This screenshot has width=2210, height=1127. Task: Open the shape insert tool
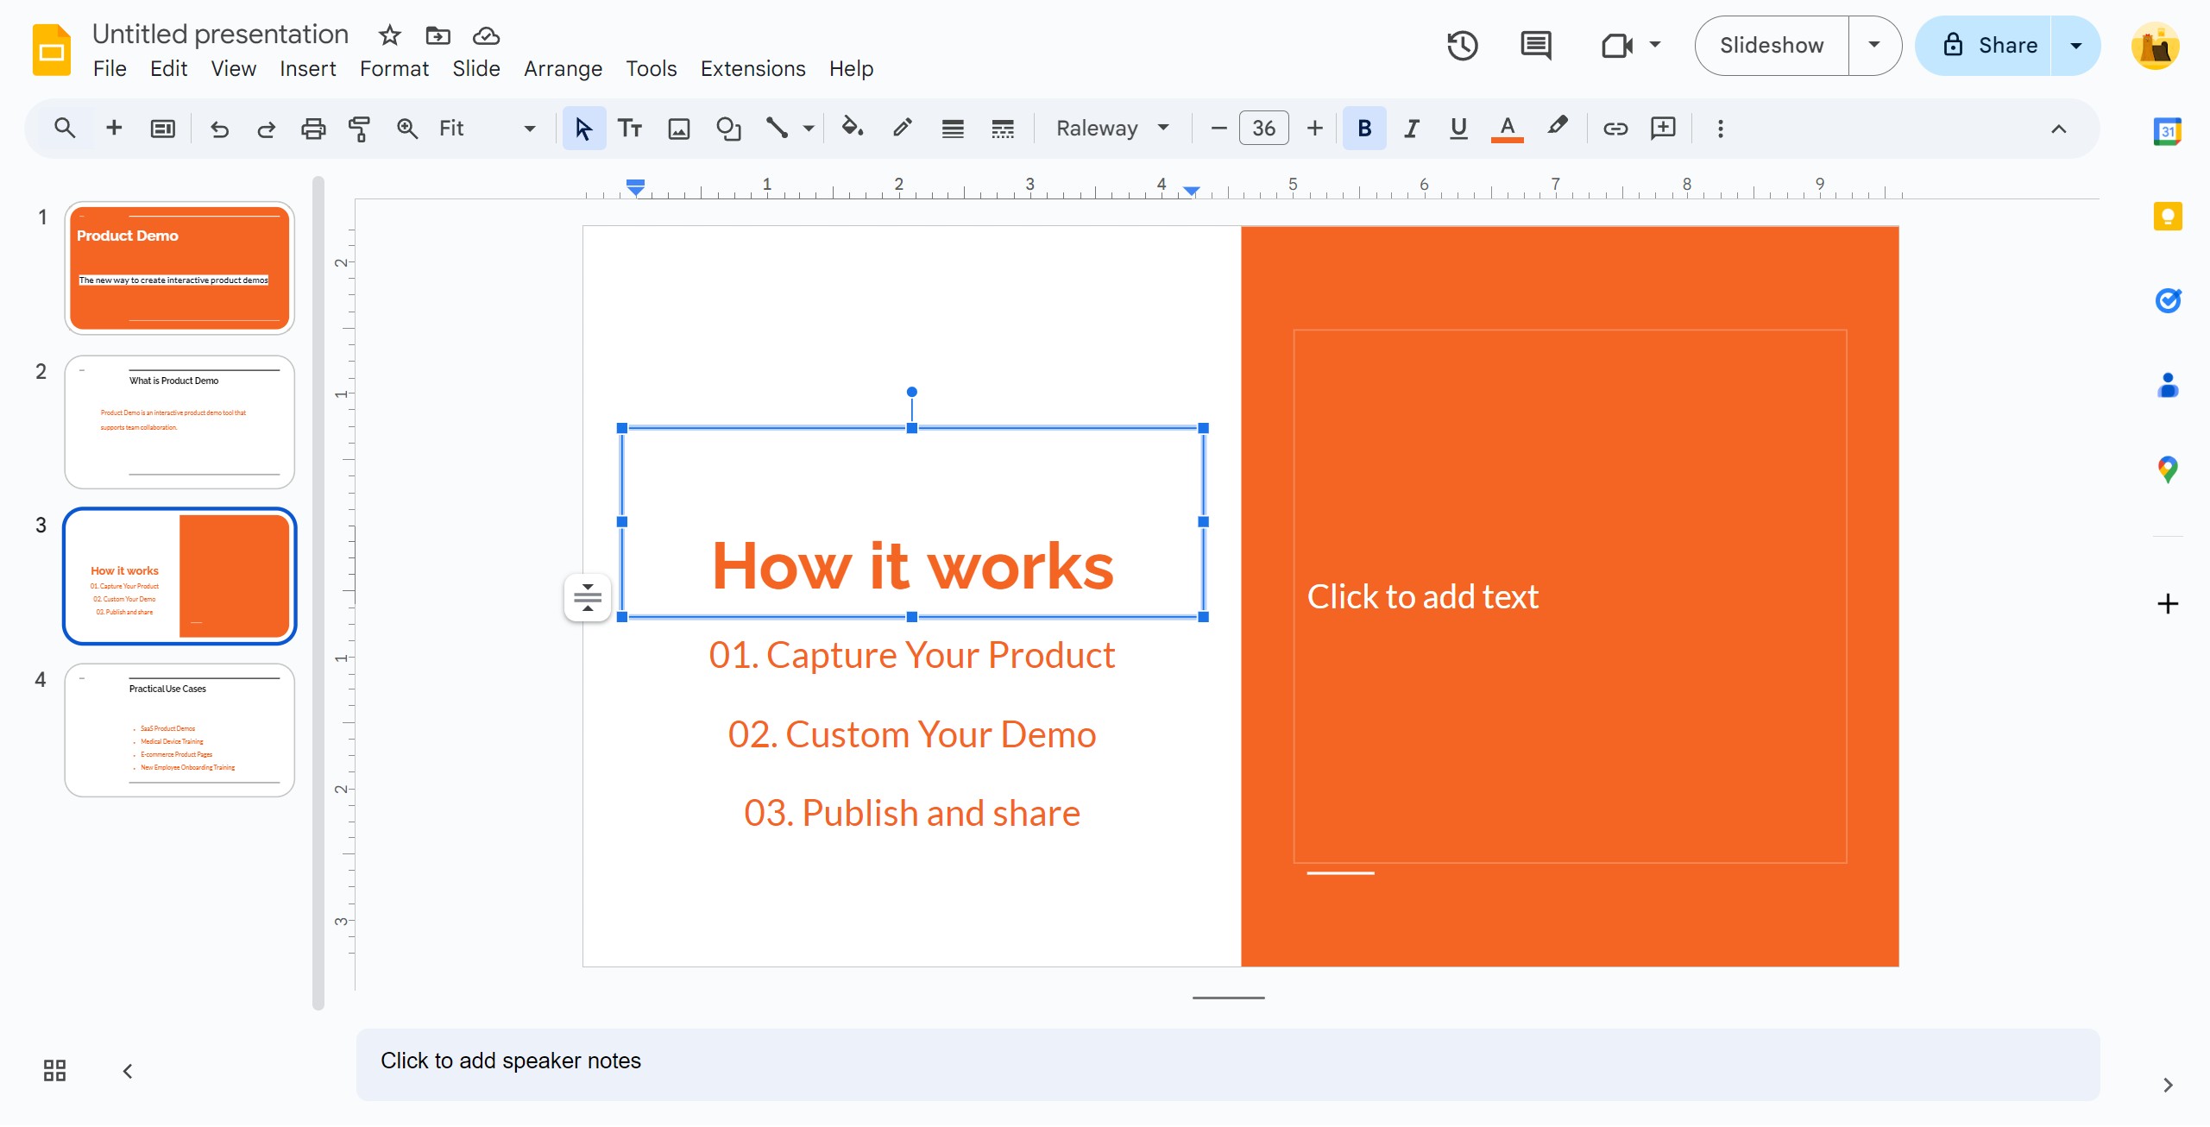(x=728, y=129)
